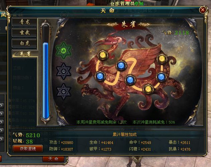Click the blue orb on bird's neck
The height and width of the screenshot is (167, 211).
pos(121,65)
